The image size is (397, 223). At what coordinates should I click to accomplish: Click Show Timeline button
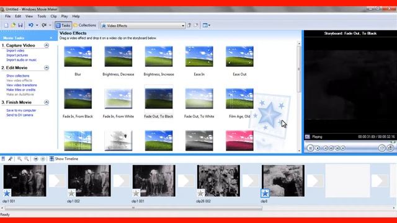64,159
